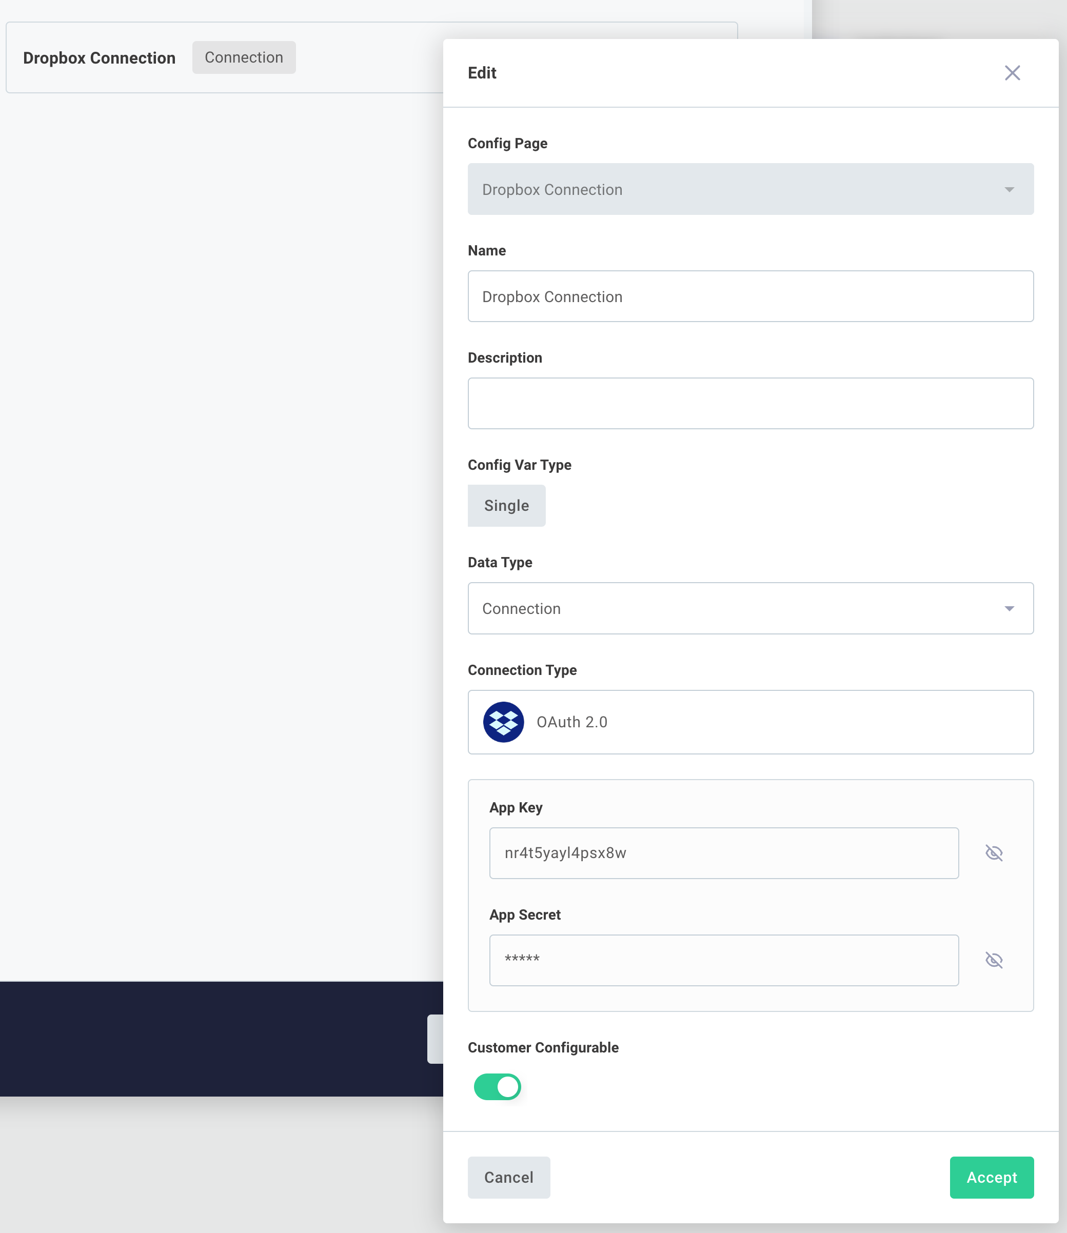
Task: Click the Single config var type button
Action: pyautogui.click(x=506, y=505)
